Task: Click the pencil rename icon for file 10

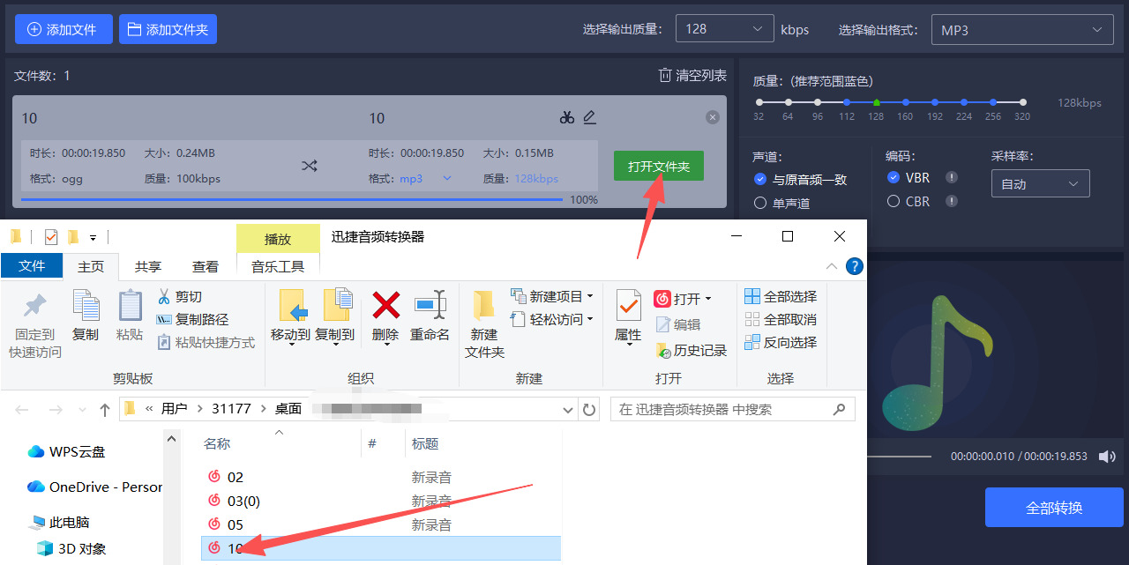Action: (590, 117)
